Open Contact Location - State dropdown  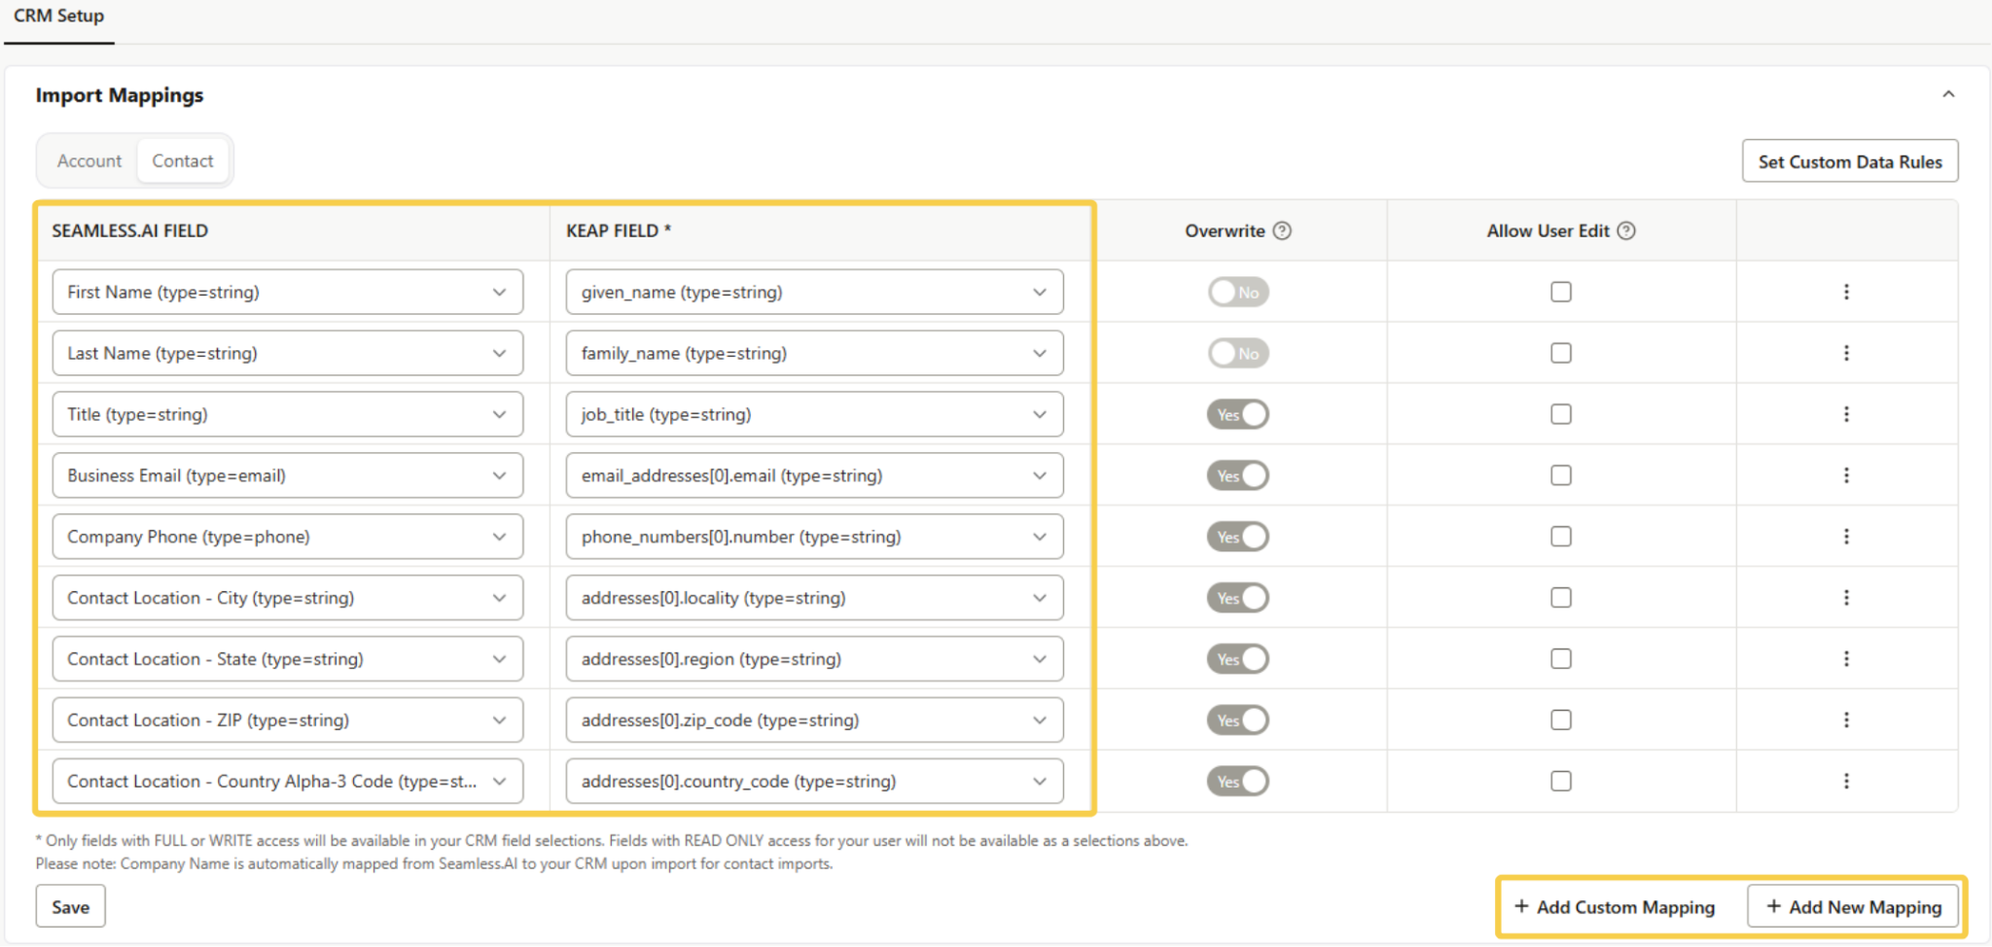pos(288,659)
